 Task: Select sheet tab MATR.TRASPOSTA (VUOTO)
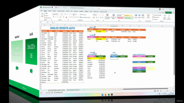tap(73, 90)
